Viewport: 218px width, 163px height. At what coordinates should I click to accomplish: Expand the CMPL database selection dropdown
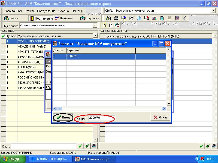[x=213, y=11]
